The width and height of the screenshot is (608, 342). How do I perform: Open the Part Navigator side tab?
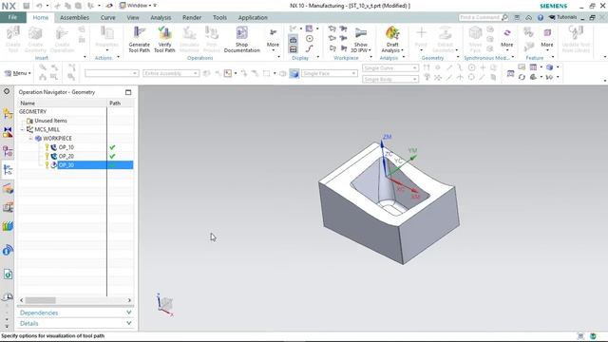coord(8,151)
